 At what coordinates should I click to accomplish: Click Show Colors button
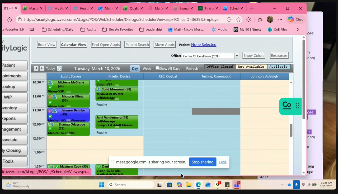[x=254, y=56]
